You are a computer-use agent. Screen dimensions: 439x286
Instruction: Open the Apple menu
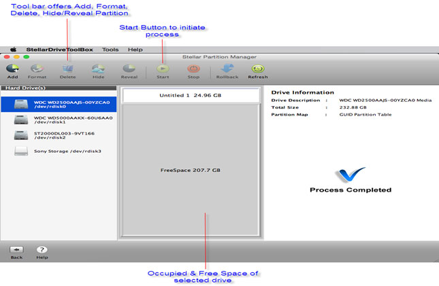point(13,50)
